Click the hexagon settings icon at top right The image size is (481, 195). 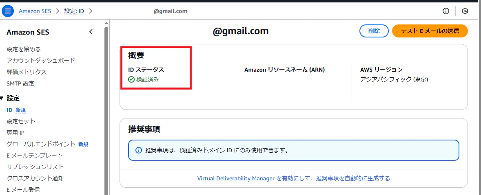465,11
